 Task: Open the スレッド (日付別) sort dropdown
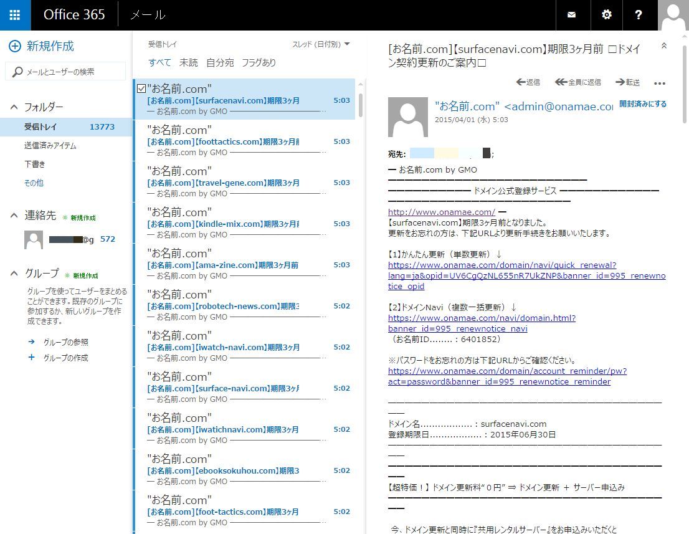[321, 44]
